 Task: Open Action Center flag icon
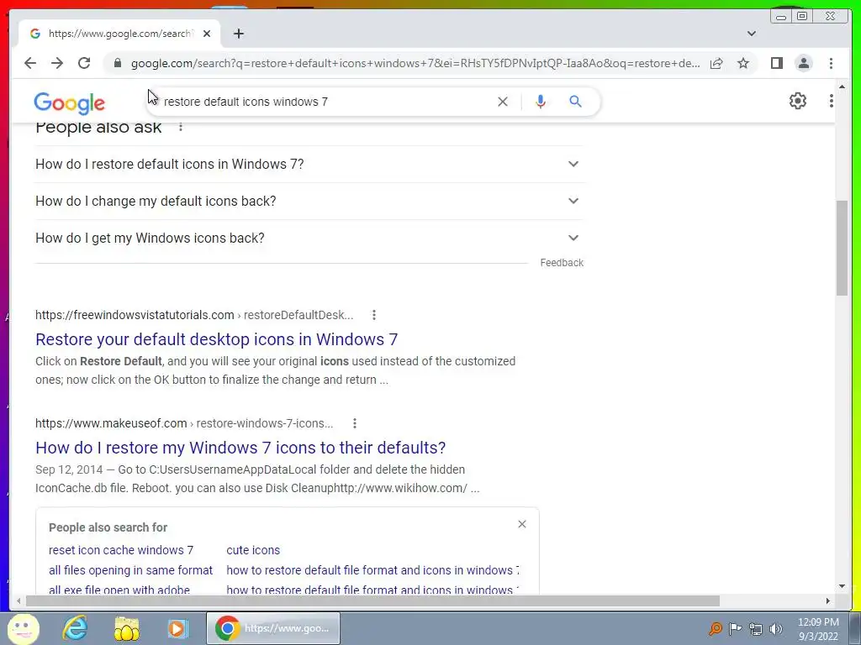click(x=735, y=628)
